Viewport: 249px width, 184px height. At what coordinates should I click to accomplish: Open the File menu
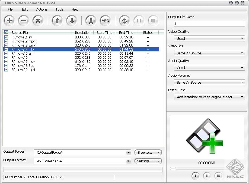coord(10,9)
